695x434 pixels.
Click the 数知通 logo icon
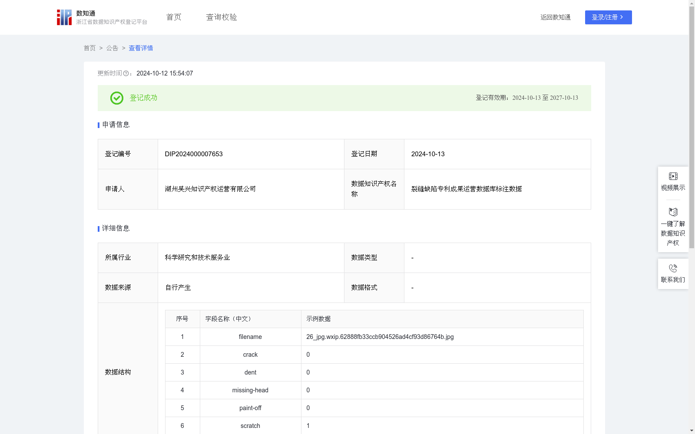click(x=64, y=17)
